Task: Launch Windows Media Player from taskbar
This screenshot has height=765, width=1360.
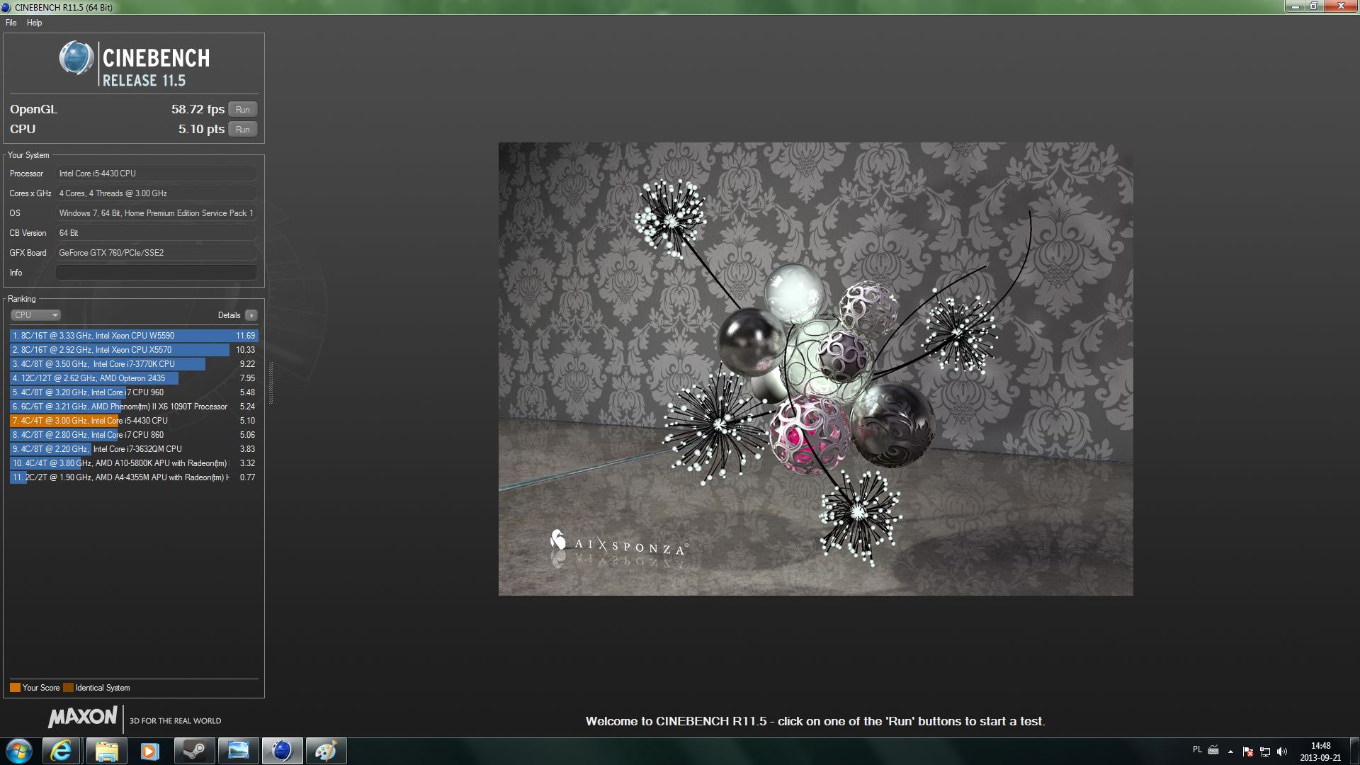Action: pos(149,751)
